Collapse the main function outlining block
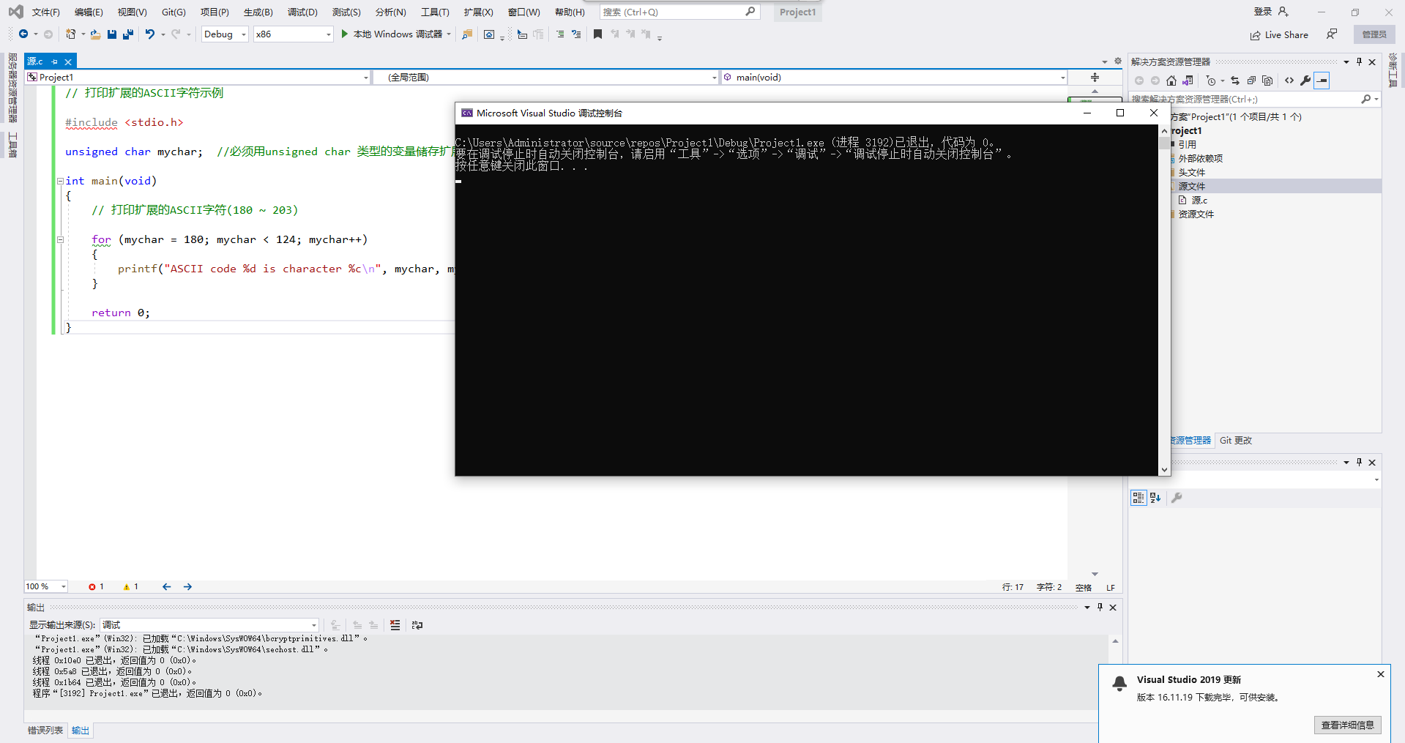The height and width of the screenshot is (743, 1405). tap(60, 181)
